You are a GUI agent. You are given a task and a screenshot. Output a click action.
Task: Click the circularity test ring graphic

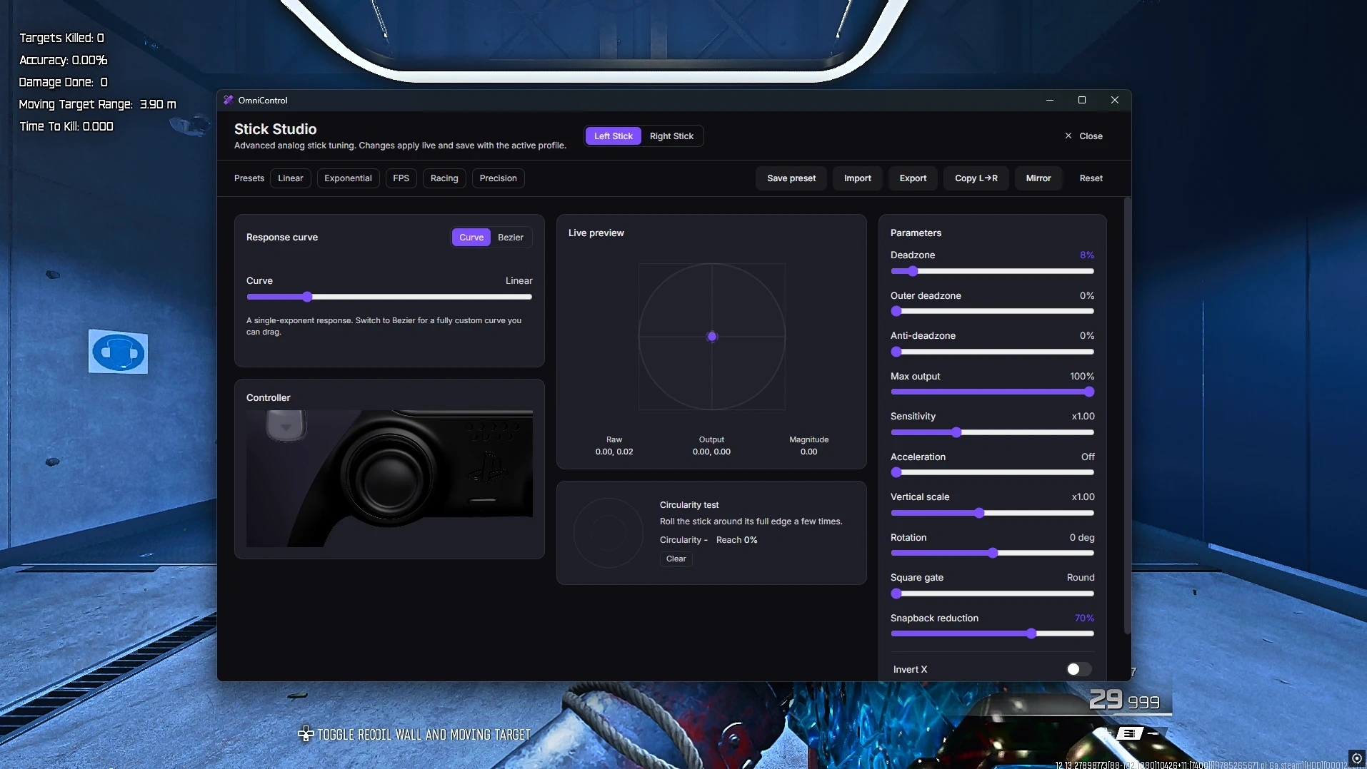tap(609, 533)
